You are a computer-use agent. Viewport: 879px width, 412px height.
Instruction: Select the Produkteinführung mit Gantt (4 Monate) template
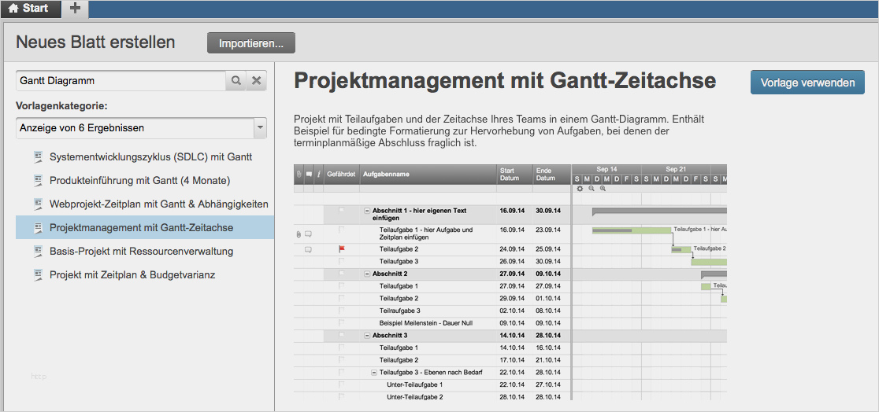[x=139, y=181]
